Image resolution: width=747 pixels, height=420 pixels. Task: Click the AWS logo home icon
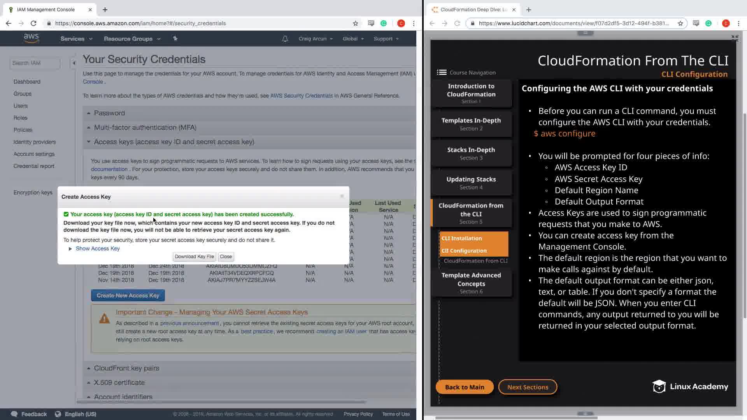pos(31,38)
